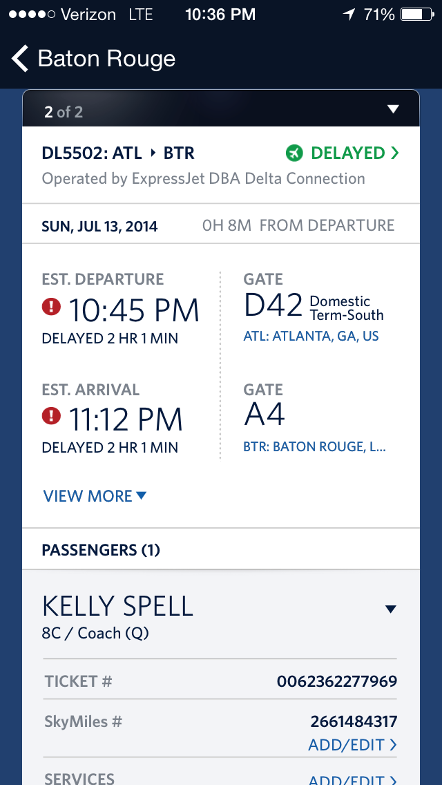Tap the Verizon signal strength dots
The height and width of the screenshot is (785, 442).
pos(28,14)
